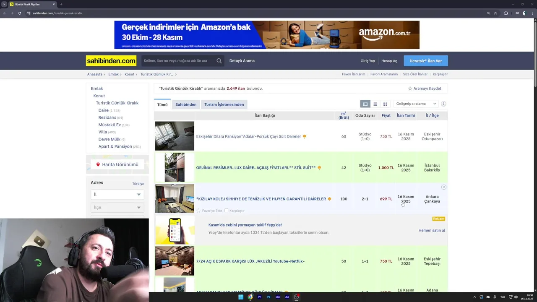537x302 pixels.
Task: Close the highlighted Kızılay listing row with X
Action: [x=444, y=187]
